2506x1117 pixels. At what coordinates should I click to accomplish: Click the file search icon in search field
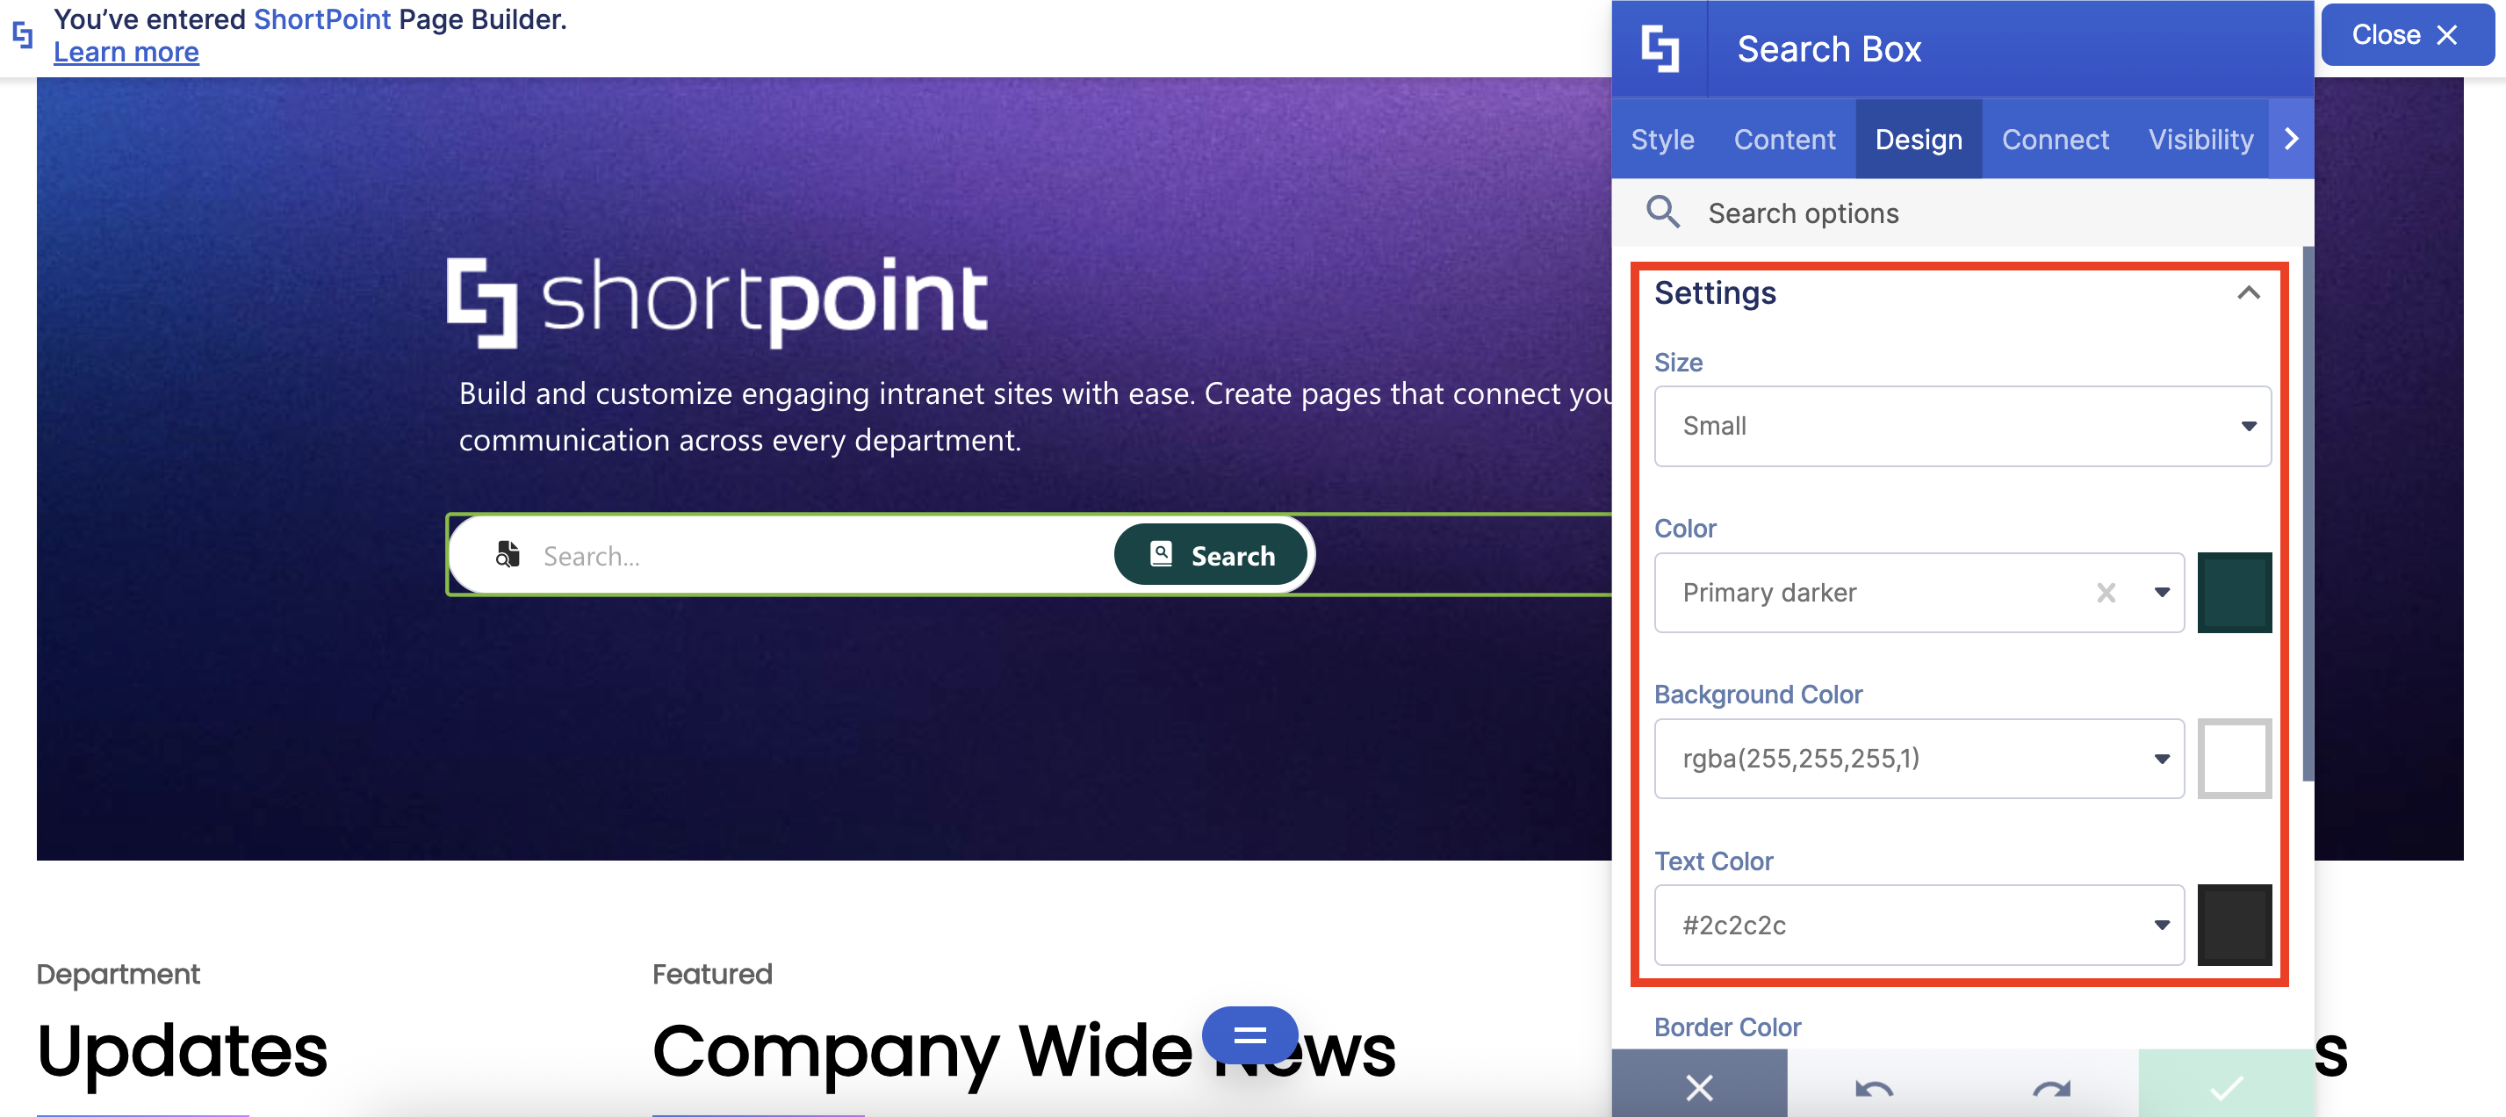[x=507, y=555]
